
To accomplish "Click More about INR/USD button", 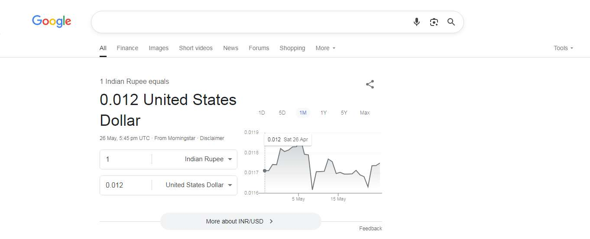I will pos(240,221).
